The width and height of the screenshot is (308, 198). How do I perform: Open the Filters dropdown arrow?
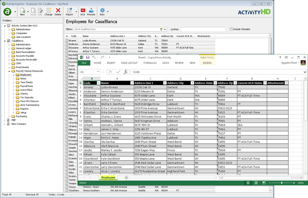pos(165,29)
